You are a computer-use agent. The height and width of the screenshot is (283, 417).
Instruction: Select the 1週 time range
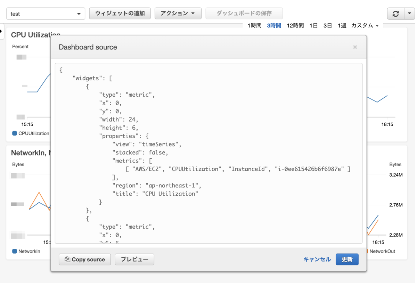pyautogui.click(x=342, y=26)
